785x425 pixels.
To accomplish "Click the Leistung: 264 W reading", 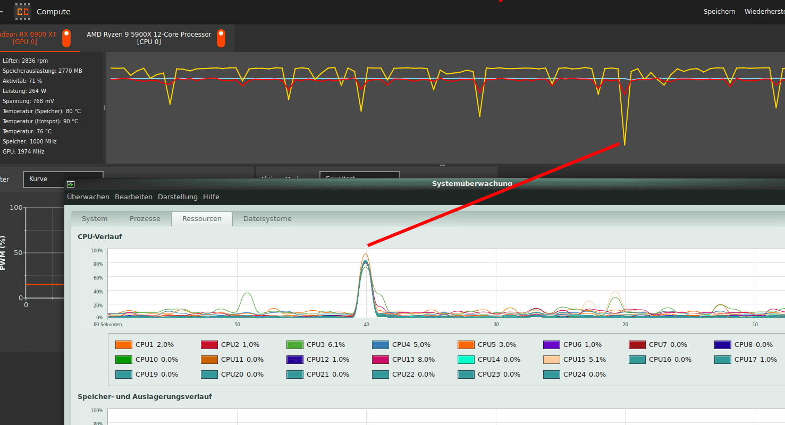I will click(x=24, y=91).
